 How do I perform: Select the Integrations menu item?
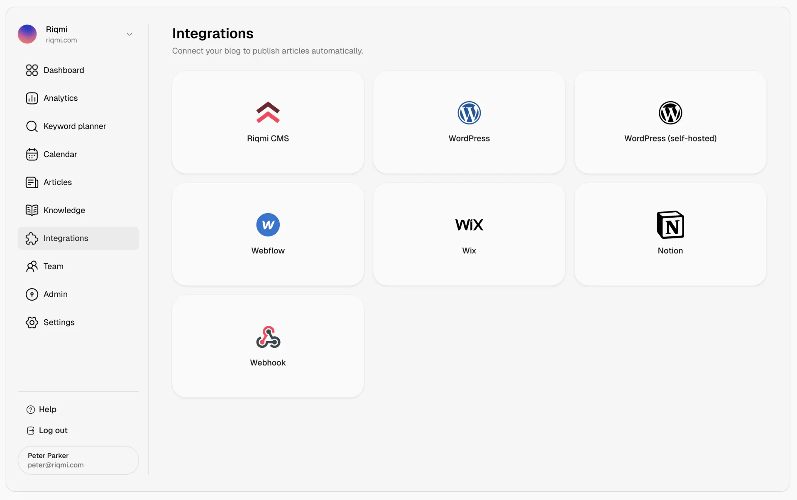(78, 238)
